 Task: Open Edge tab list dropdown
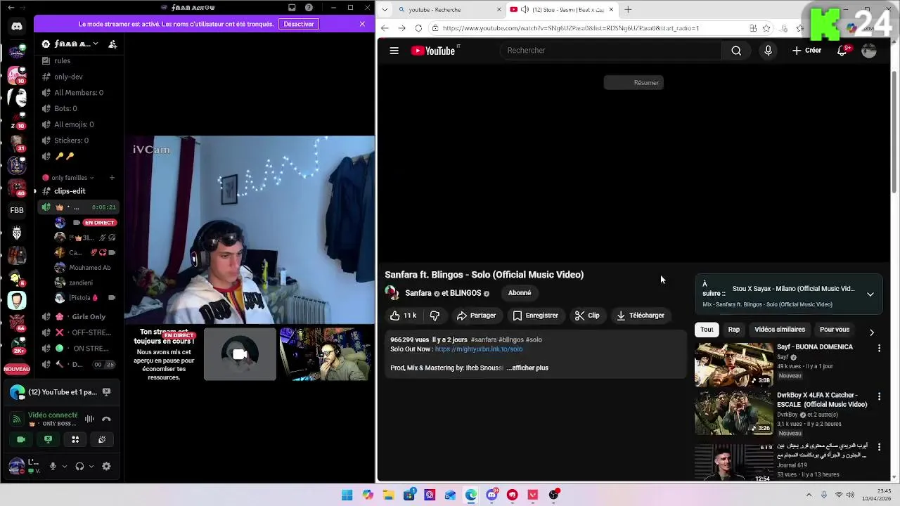(385, 9)
